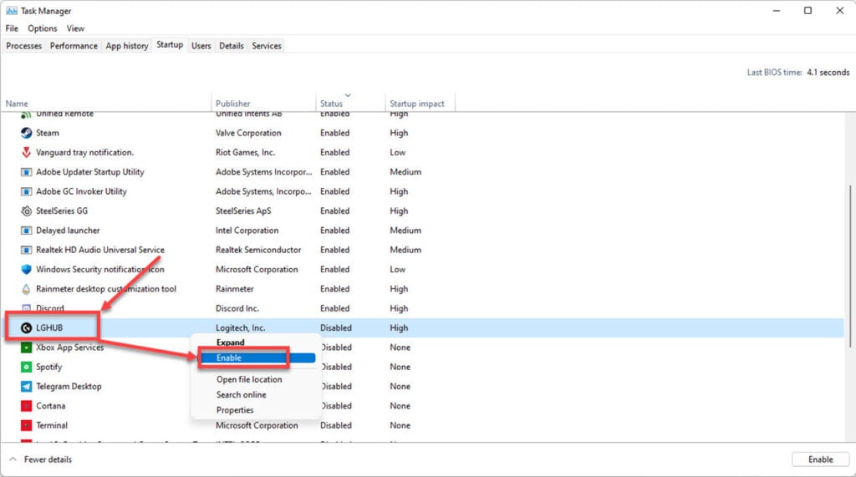Click the Task Manager title bar icon
The width and height of the screenshot is (856, 477).
(x=12, y=10)
